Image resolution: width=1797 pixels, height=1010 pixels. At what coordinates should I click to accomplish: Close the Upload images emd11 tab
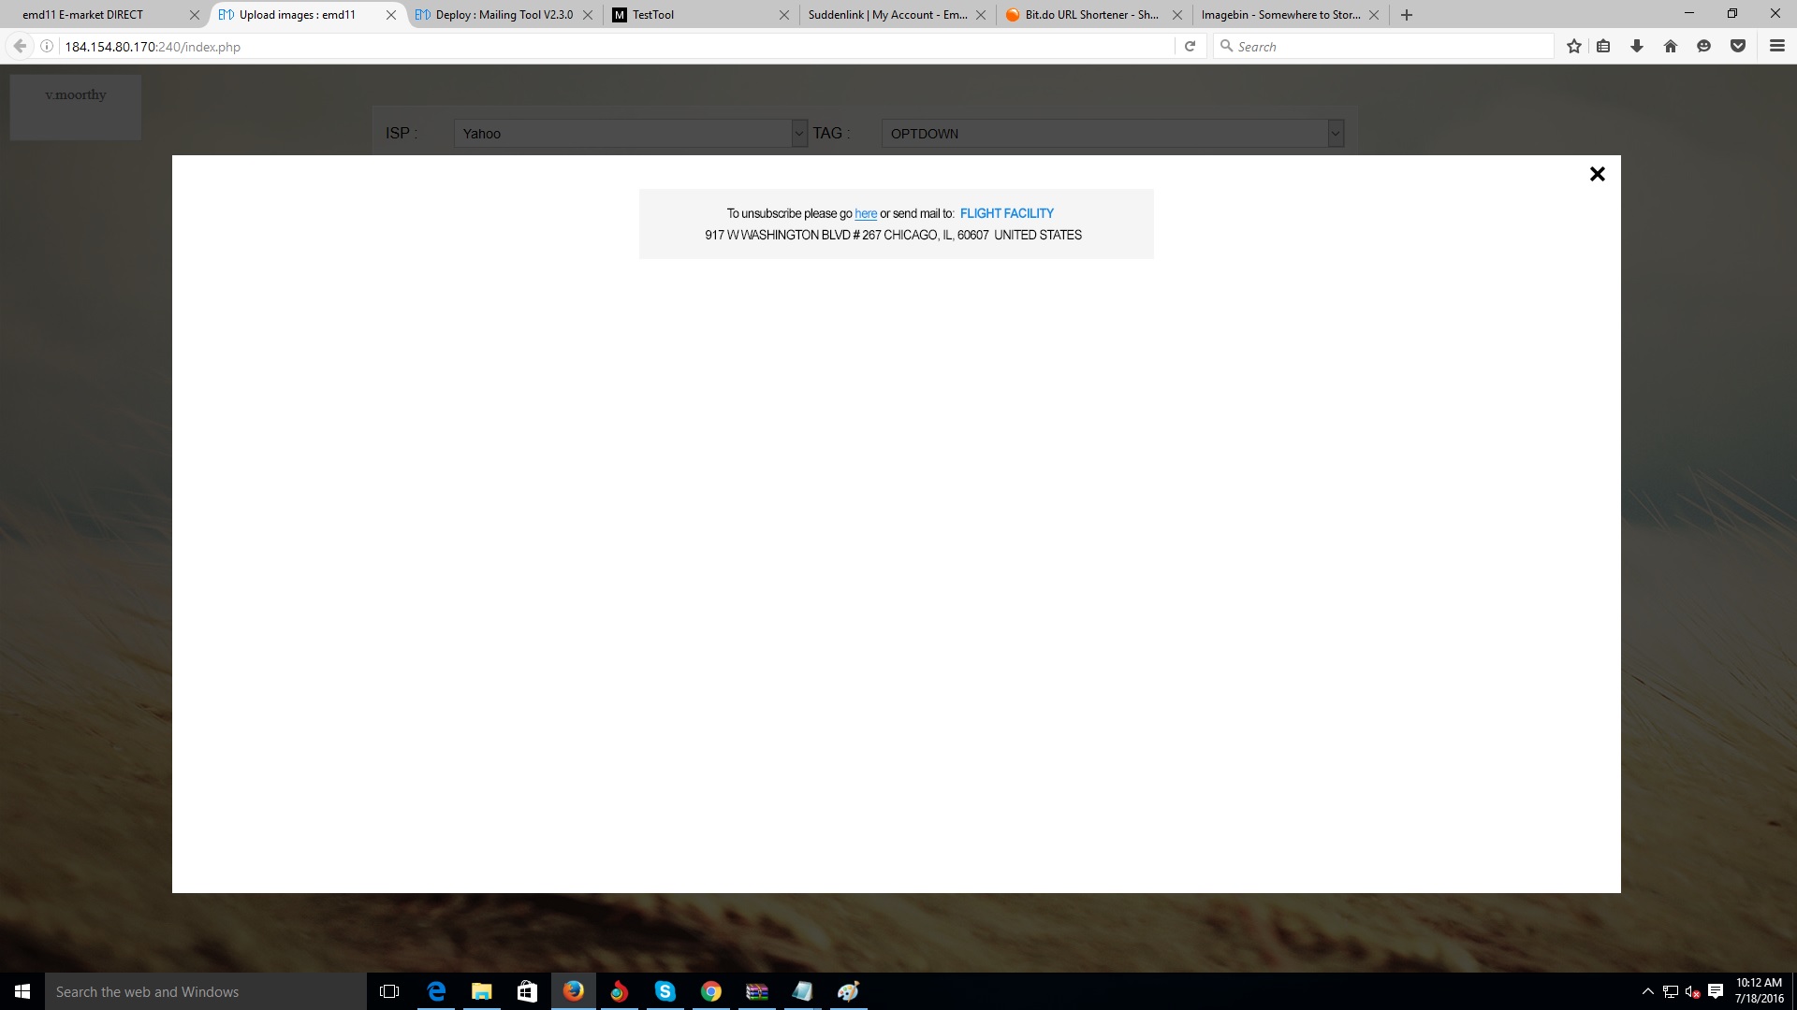click(391, 15)
